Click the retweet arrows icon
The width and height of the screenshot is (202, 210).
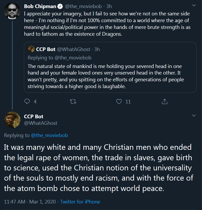point(73,102)
